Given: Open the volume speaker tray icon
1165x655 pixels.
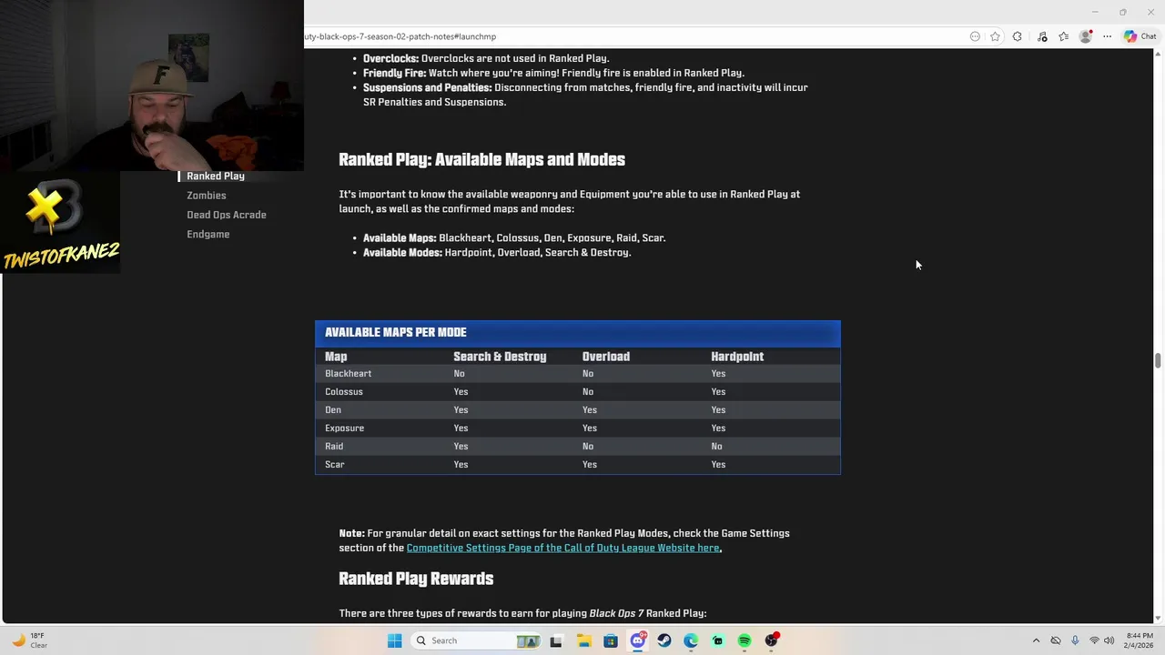Looking at the screenshot, I should [1109, 640].
